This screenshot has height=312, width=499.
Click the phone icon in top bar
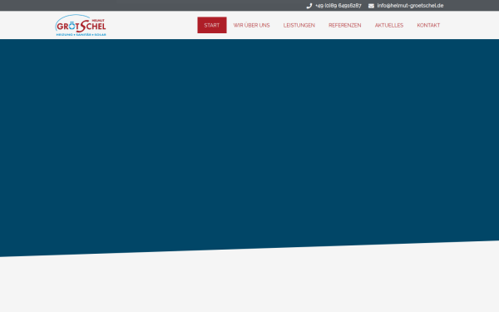(309, 6)
